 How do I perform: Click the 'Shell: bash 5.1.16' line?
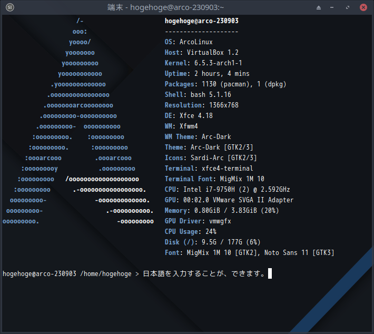(x=198, y=94)
